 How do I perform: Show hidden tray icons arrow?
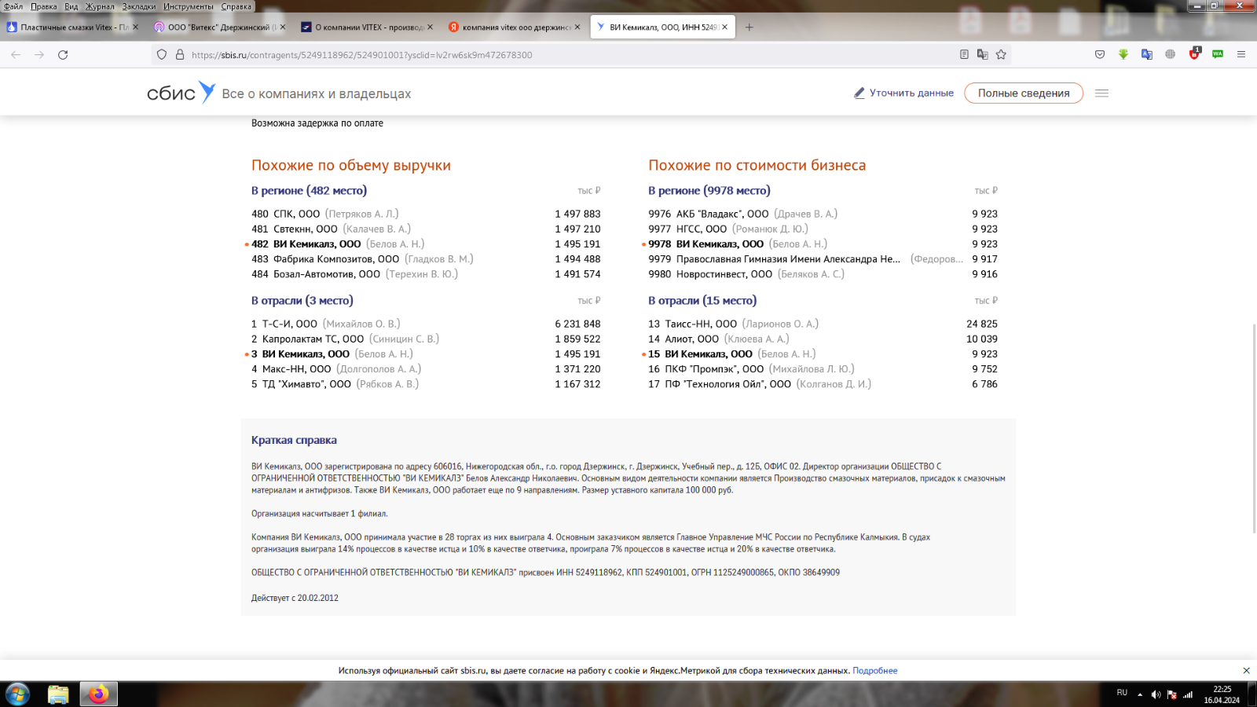[x=1140, y=694]
